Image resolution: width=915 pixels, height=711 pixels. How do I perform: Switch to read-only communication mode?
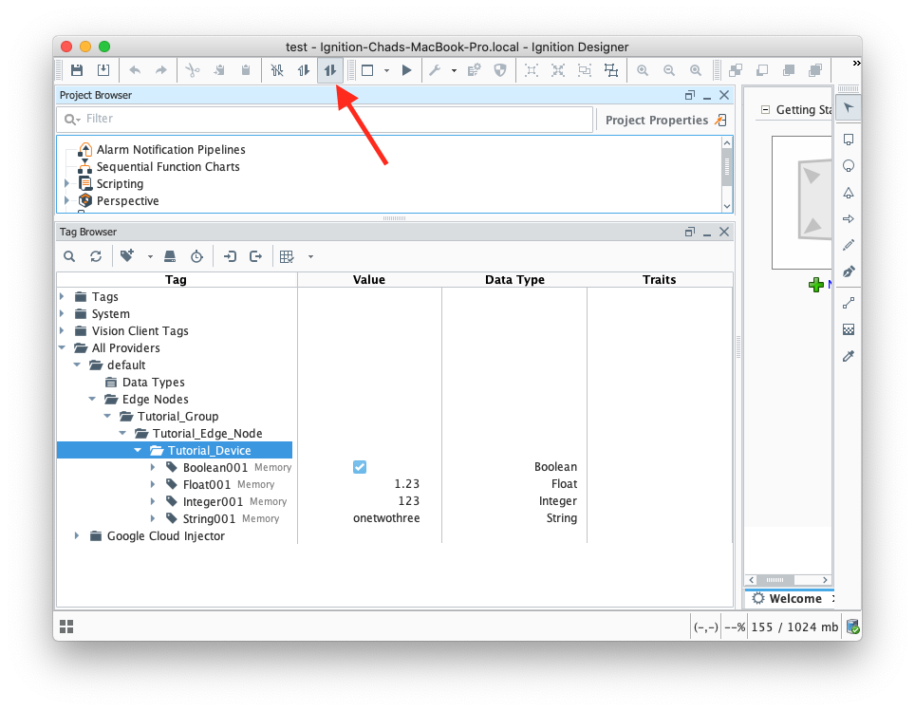click(304, 70)
